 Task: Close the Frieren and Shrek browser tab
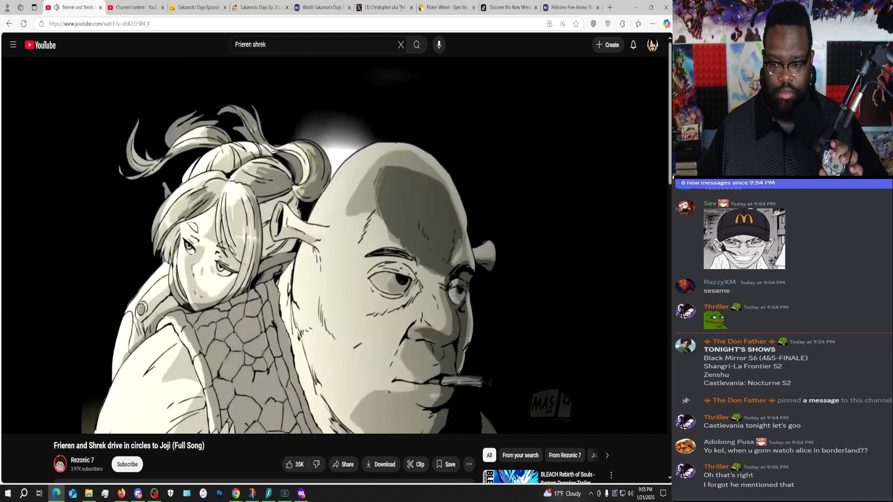click(100, 7)
